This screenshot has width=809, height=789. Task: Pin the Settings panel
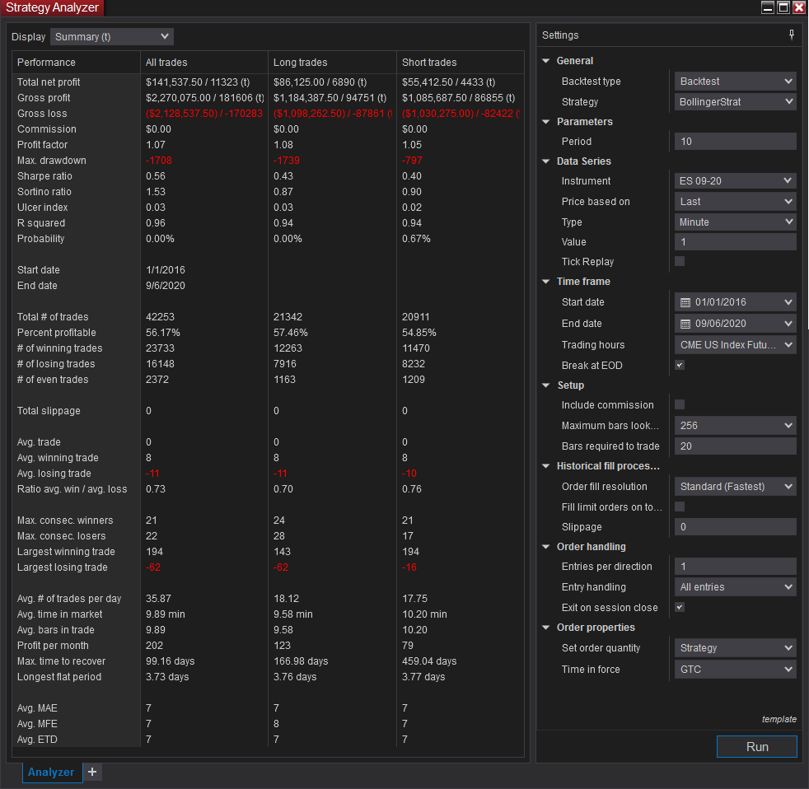791,35
